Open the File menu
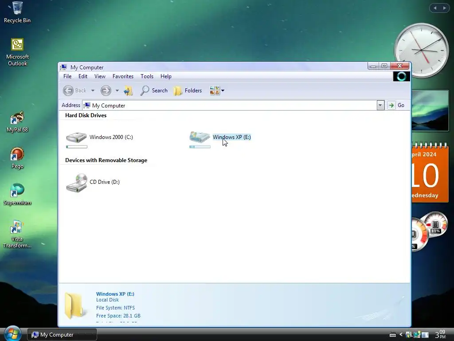Image resolution: width=454 pixels, height=341 pixels. tap(67, 76)
